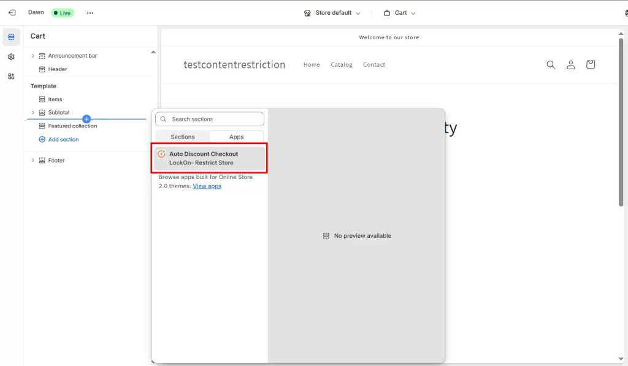The height and width of the screenshot is (366, 628).
Task: Select Auto Discount Checkout app block
Action: (x=209, y=158)
